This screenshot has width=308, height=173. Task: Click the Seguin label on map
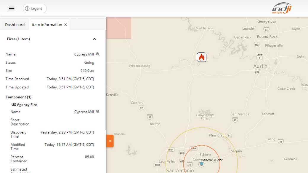click(x=236, y=151)
